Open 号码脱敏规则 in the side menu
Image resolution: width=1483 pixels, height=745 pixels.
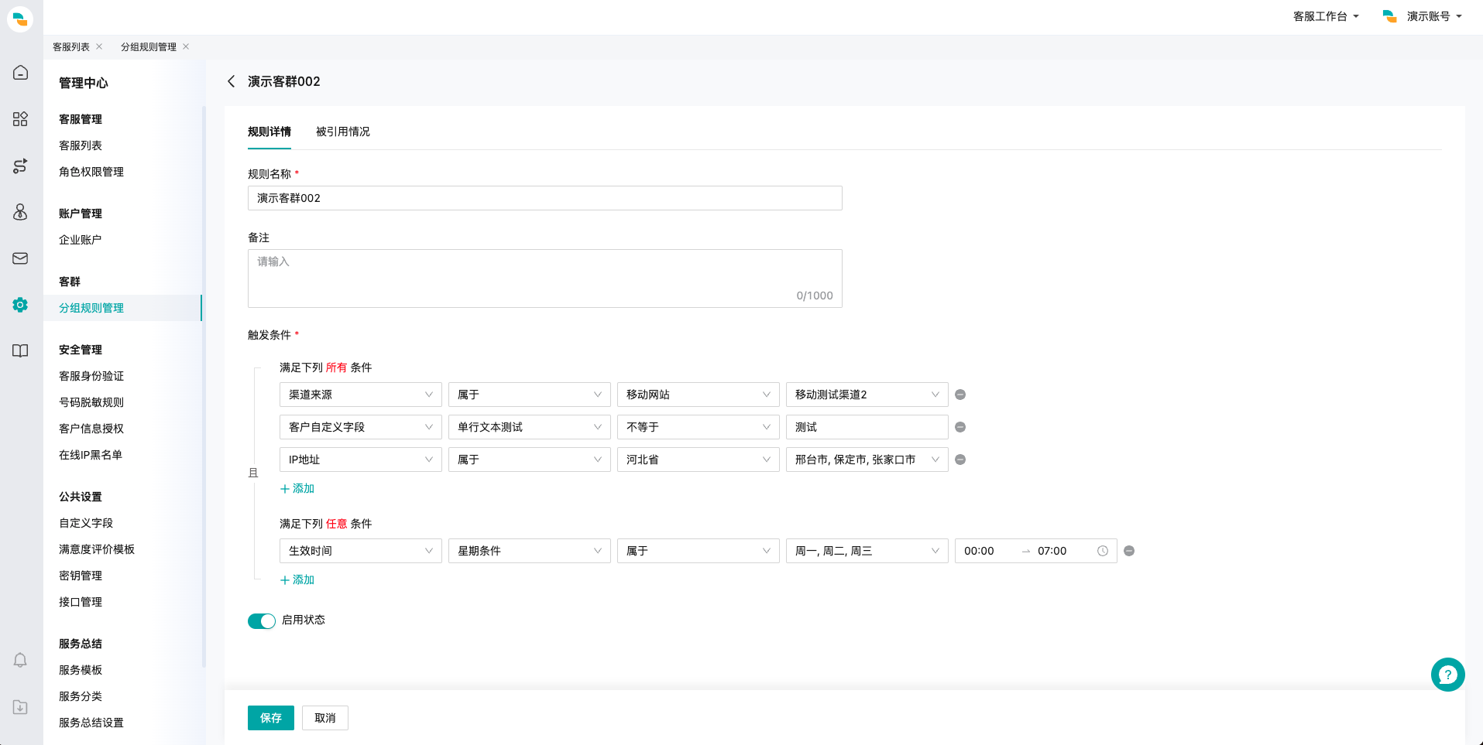[x=91, y=402]
